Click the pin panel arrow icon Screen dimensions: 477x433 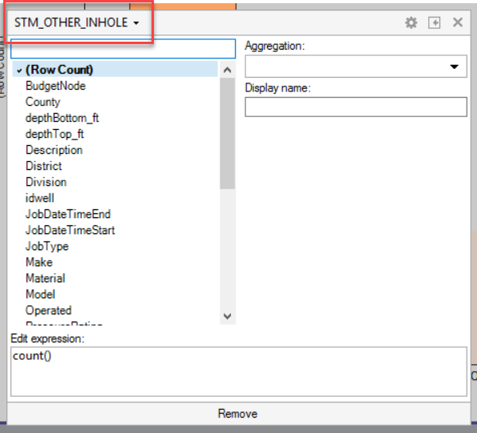point(434,22)
